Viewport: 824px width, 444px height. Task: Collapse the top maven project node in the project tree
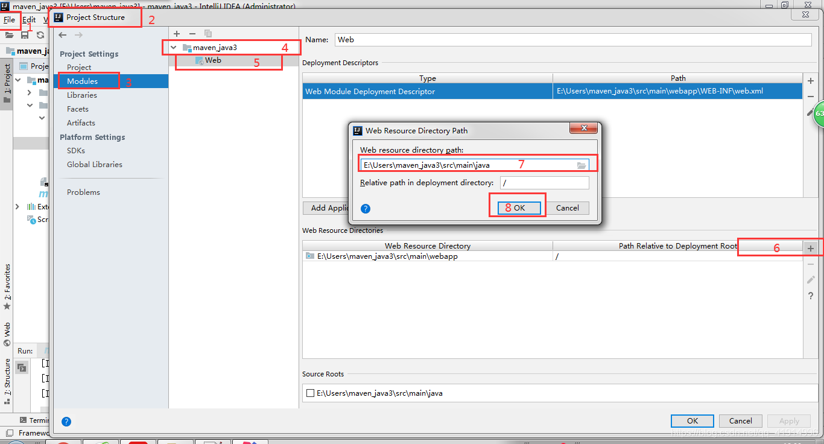tap(17, 80)
